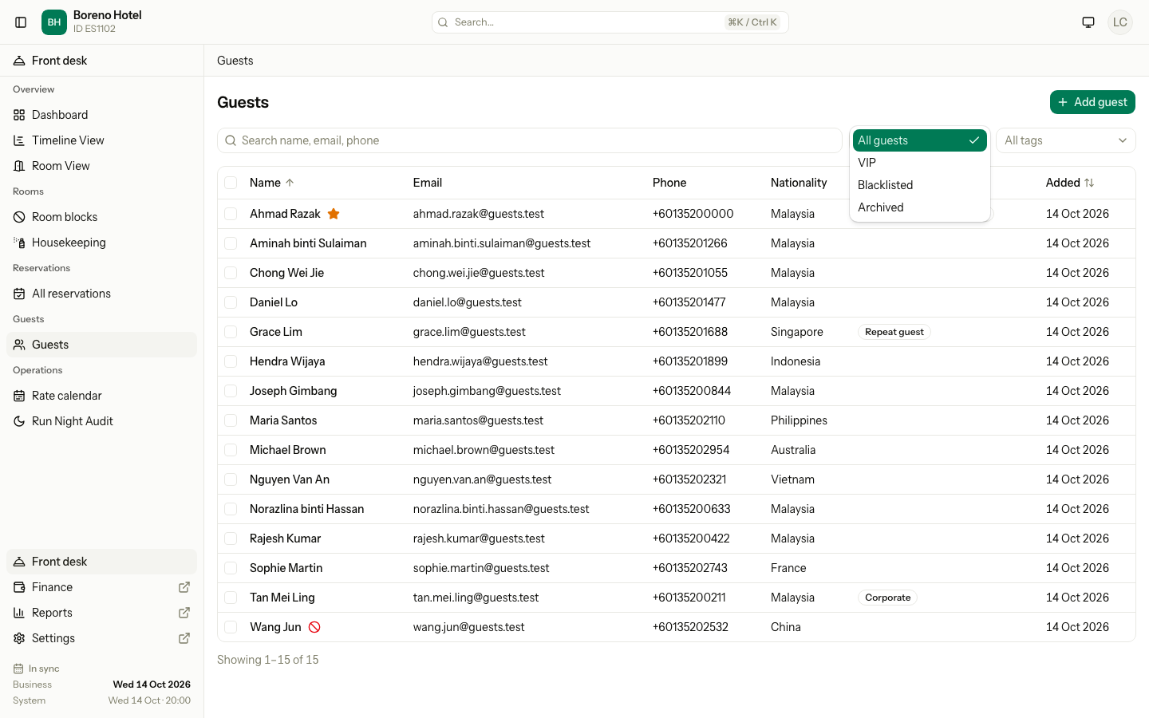Select the Chong Wei Jie row checkbox
The width and height of the screenshot is (1149, 718).
[231, 273]
